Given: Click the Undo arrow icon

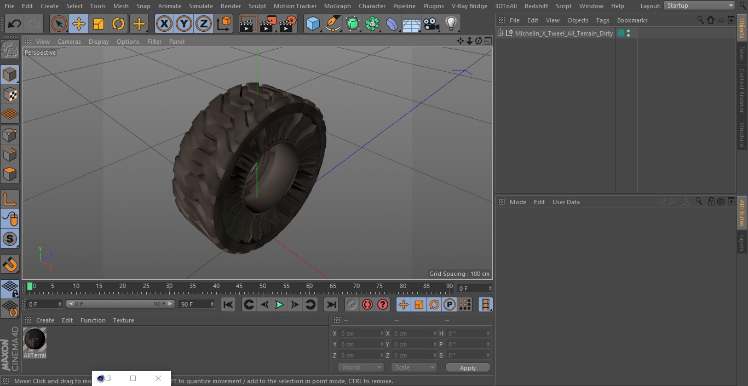Looking at the screenshot, I should [x=15, y=24].
